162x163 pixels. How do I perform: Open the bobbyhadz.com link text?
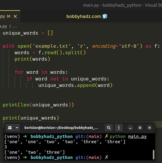84,16
